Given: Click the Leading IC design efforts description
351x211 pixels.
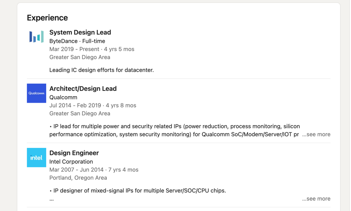Looking at the screenshot, I should coord(101,70).
